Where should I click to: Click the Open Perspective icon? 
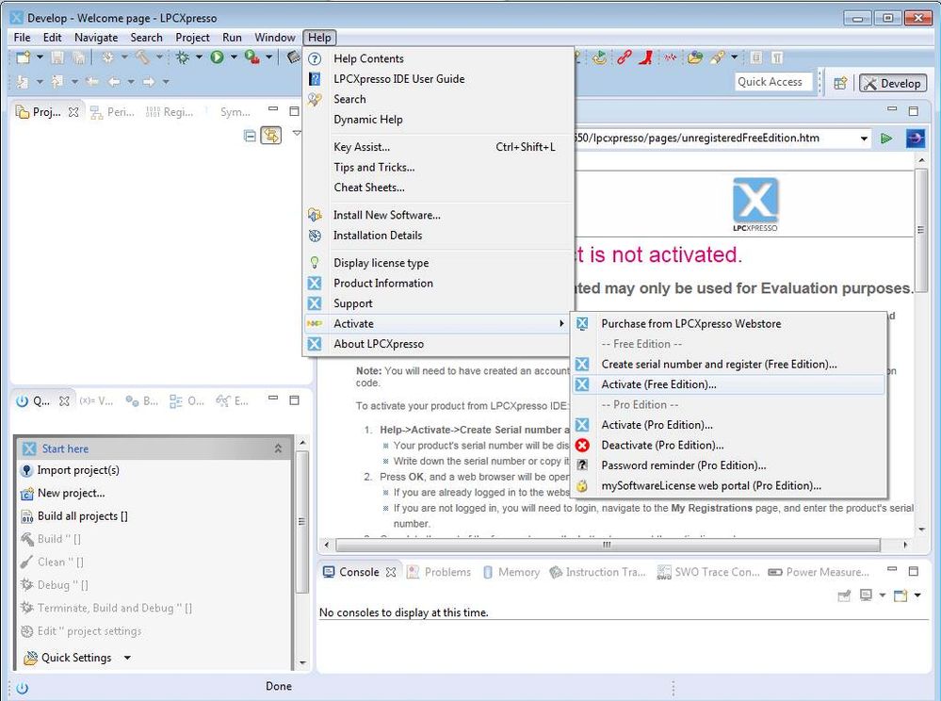pyautogui.click(x=840, y=84)
